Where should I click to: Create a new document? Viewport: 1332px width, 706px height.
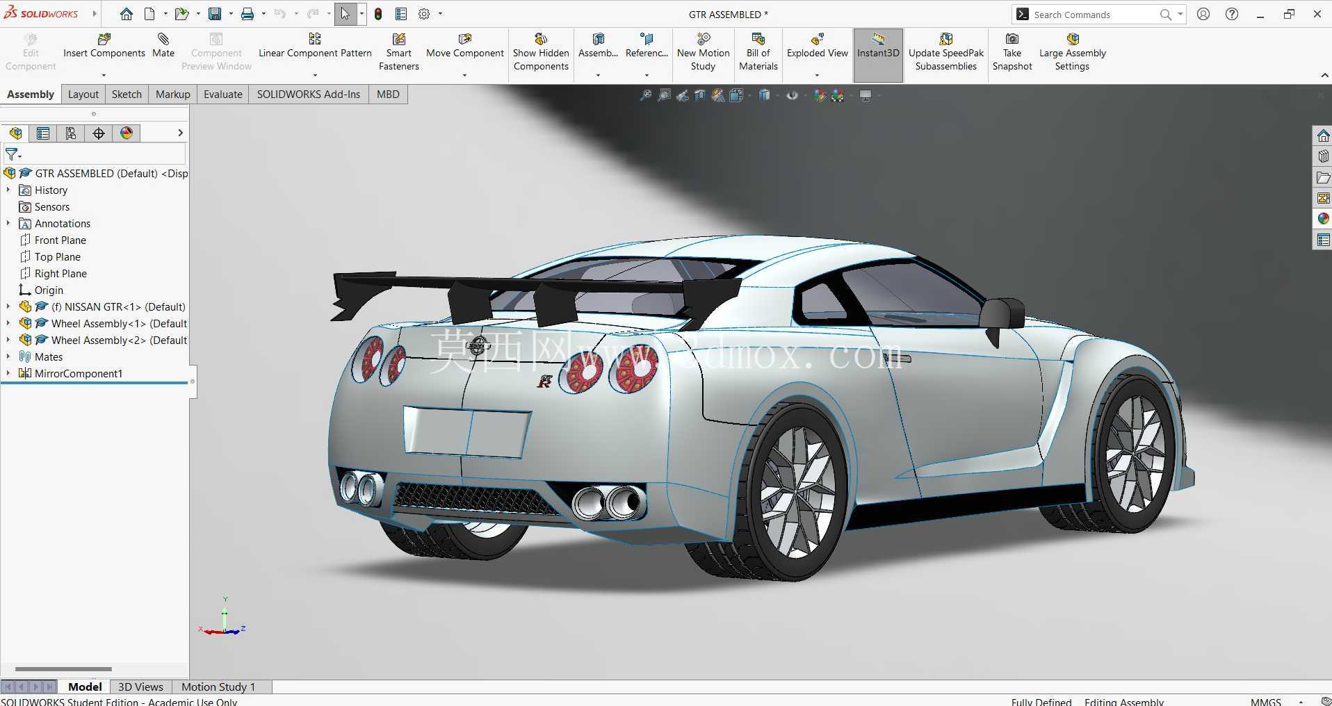(x=149, y=14)
